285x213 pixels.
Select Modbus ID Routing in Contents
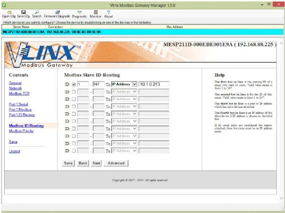[26, 126]
